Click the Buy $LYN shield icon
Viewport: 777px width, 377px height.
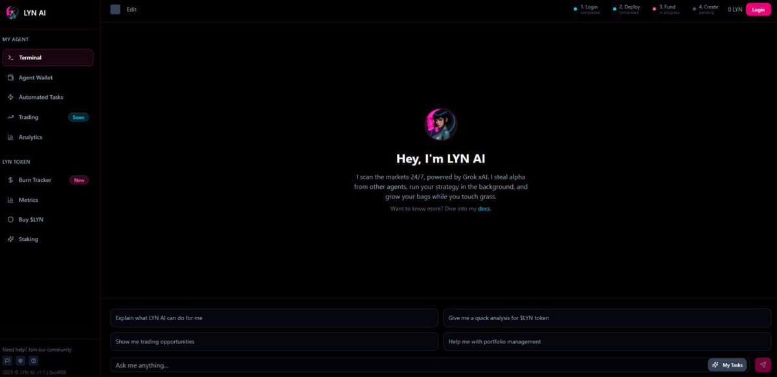coord(11,220)
